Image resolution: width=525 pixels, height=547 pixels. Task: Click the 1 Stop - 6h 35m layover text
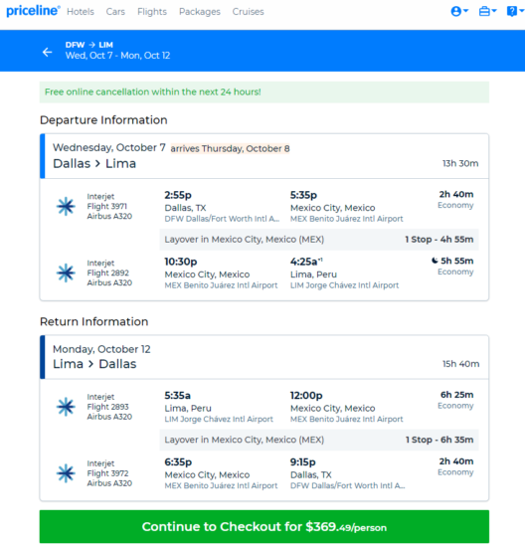pyautogui.click(x=439, y=440)
